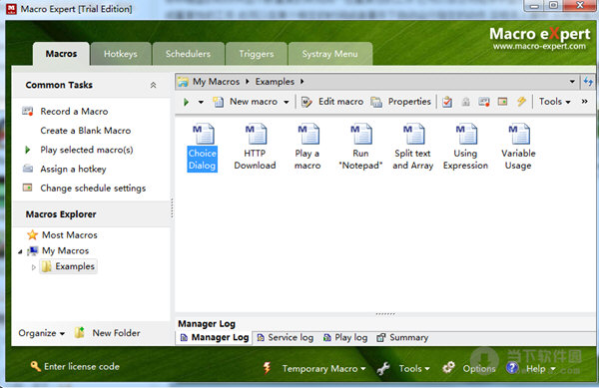Select the Using Expression macro icon
This screenshot has height=388, width=599.
pyautogui.click(x=466, y=134)
